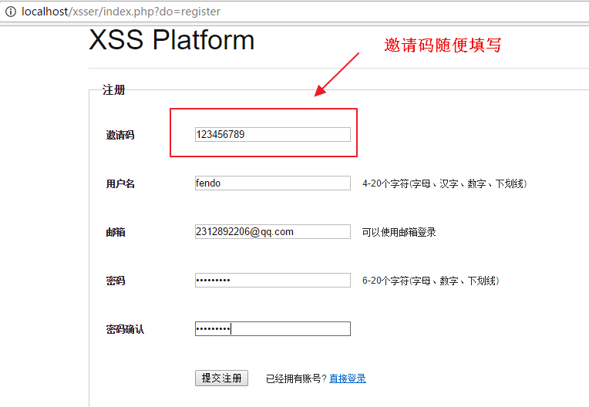Click the URL text in the address bar

point(120,12)
